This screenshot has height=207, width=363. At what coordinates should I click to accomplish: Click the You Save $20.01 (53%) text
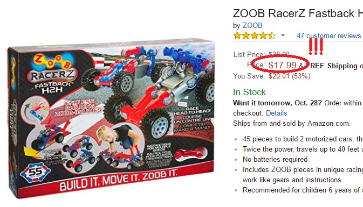[272, 76]
